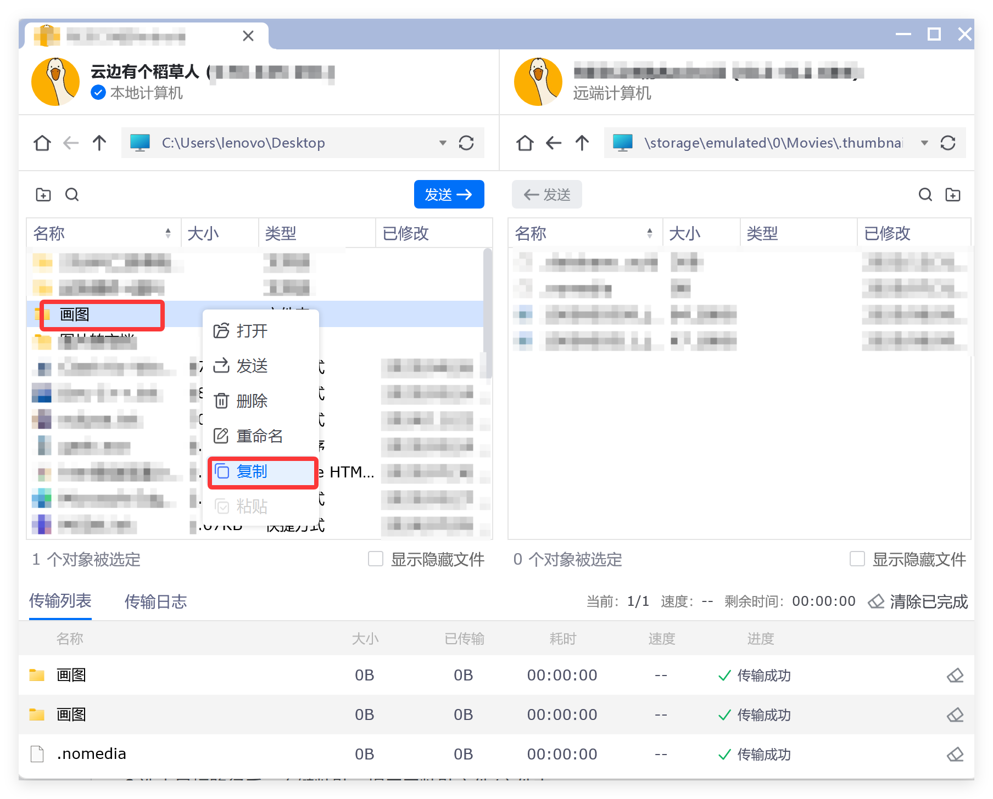Go up one level in local pane
This screenshot has height=799, width=993.
[x=99, y=143]
